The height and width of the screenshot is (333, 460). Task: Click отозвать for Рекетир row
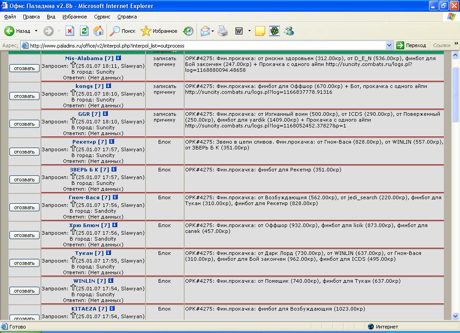coord(24,152)
